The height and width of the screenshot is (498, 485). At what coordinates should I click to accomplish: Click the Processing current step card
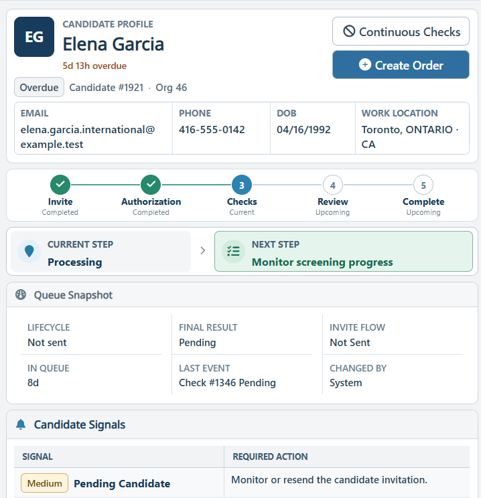coord(100,251)
